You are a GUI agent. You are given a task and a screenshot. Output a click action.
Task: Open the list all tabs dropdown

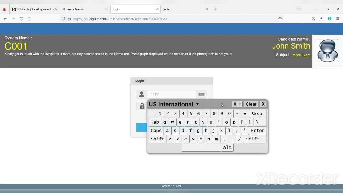(299, 9)
